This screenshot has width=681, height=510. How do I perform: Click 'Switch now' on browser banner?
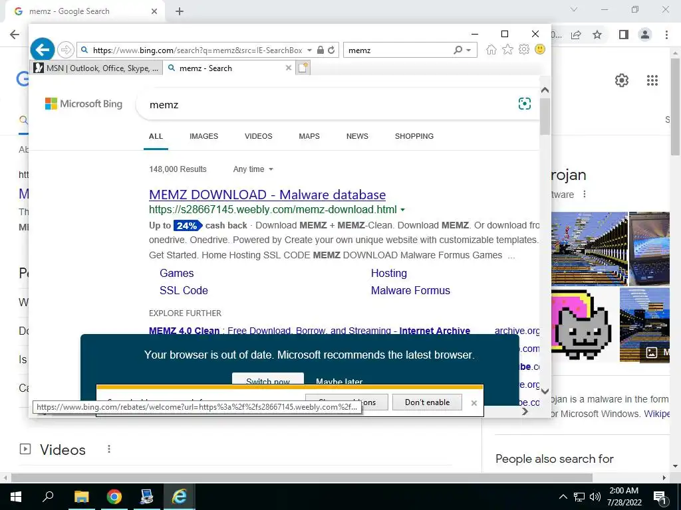[x=268, y=379]
